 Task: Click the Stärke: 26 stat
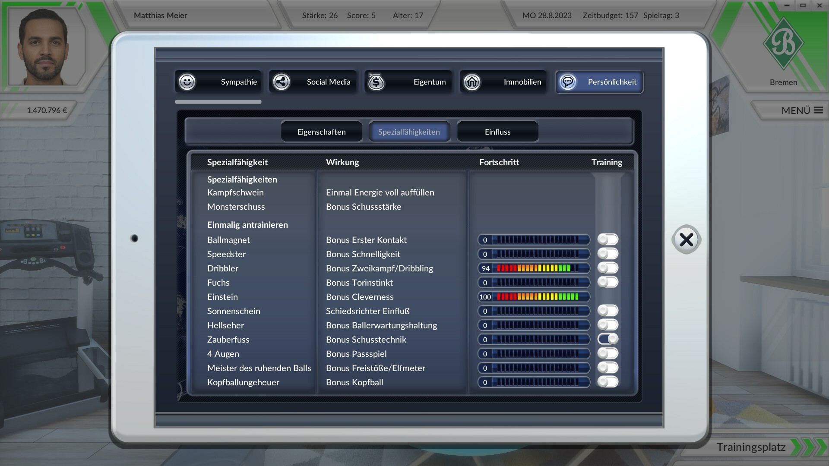pos(320,16)
